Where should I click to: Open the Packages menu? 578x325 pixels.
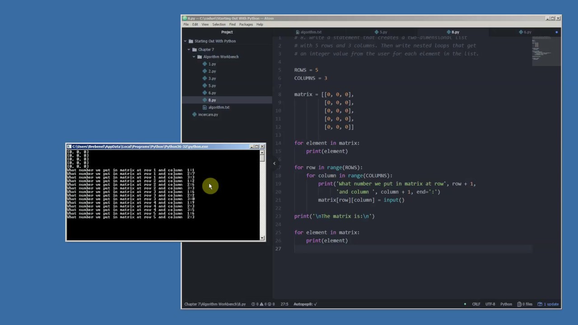pyautogui.click(x=246, y=24)
